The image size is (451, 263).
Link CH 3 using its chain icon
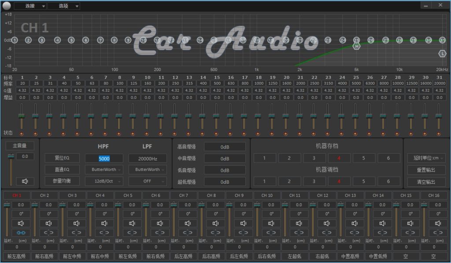point(77,233)
